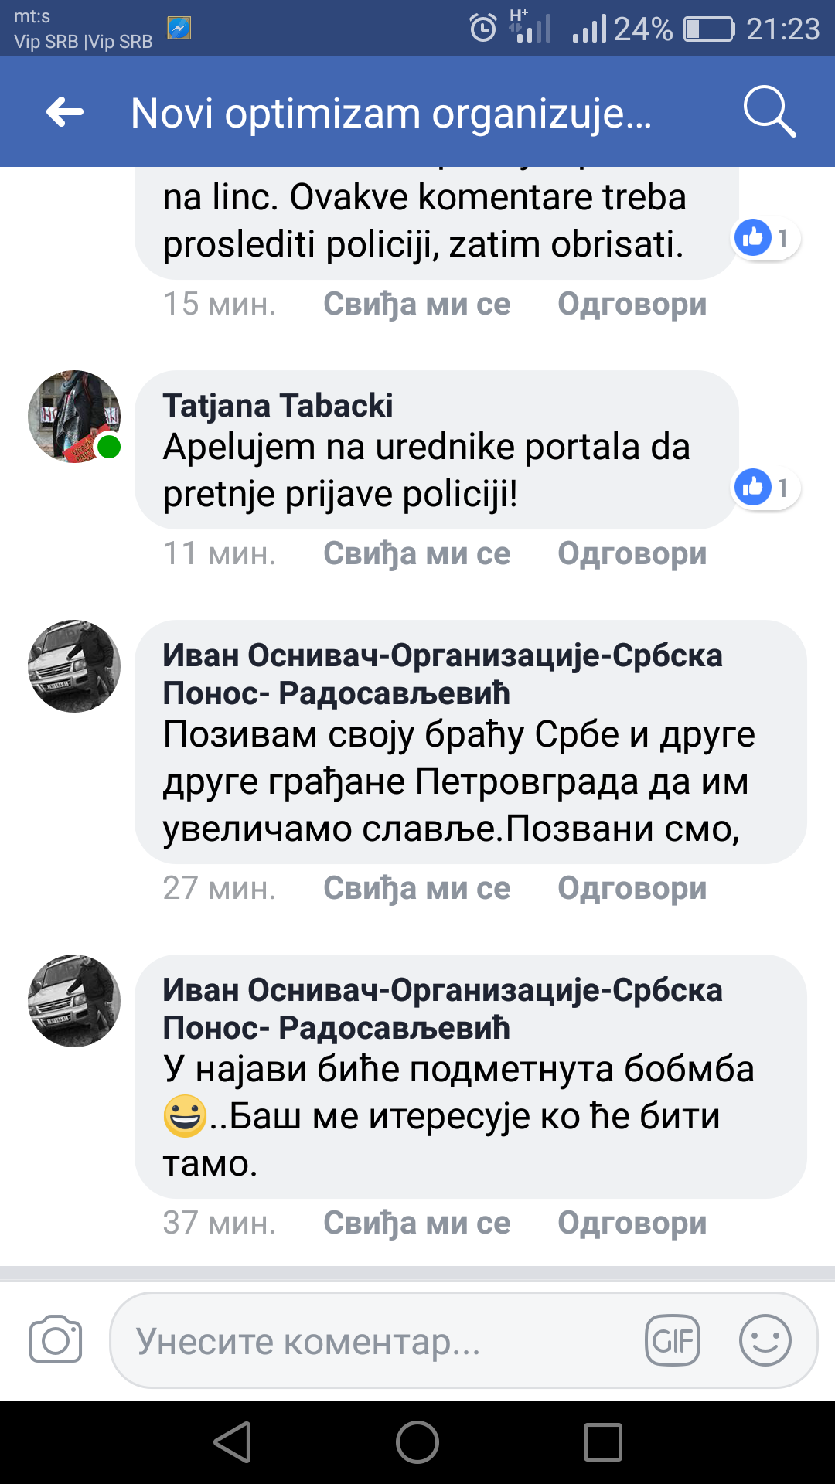Tap the like count on the top comment
The width and height of the screenshot is (835, 1484).
(x=782, y=238)
